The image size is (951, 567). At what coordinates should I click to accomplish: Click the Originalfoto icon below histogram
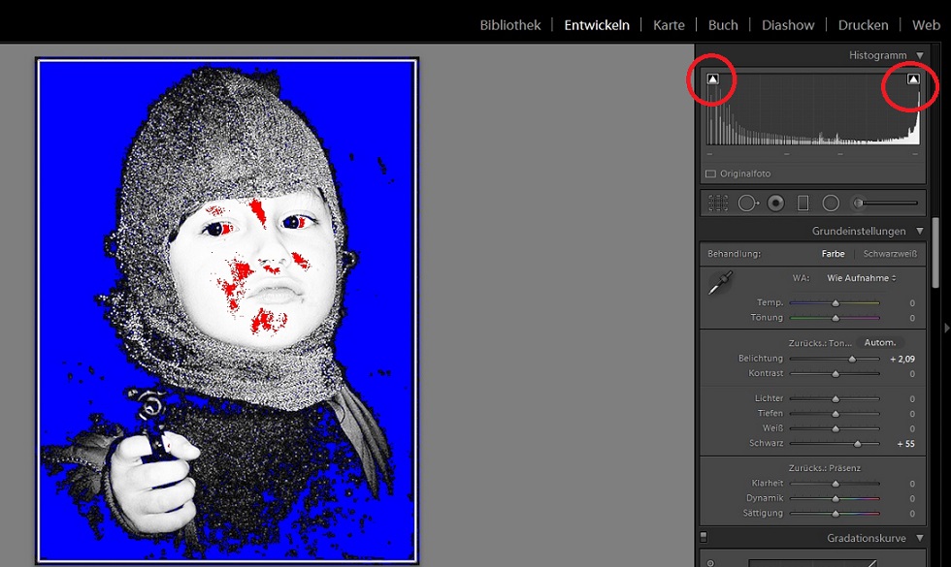coord(710,174)
